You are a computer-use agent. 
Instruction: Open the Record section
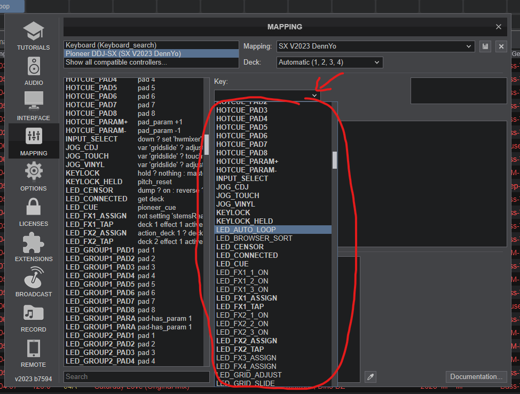(34, 317)
